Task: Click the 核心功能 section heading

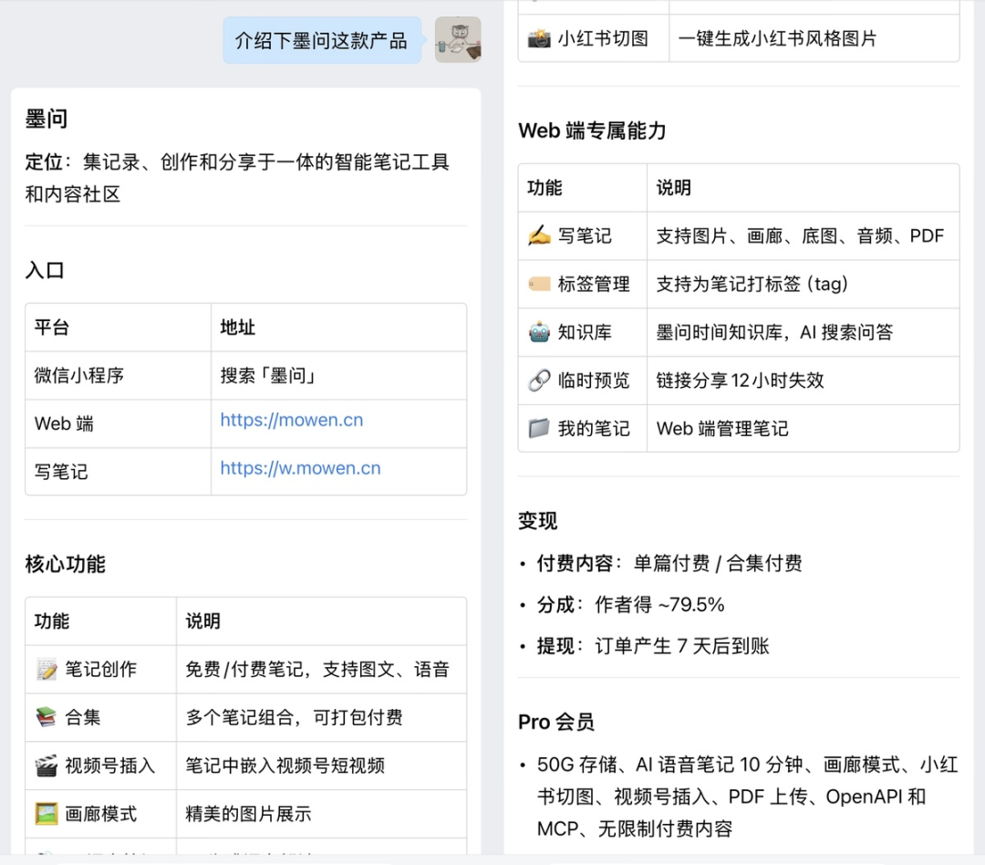Action: [66, 564]
